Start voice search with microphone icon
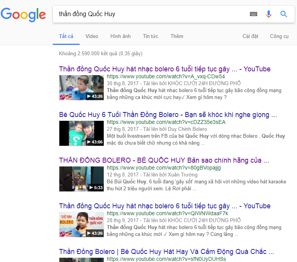This screenshot has width=297, height=262. coord(269,14)
